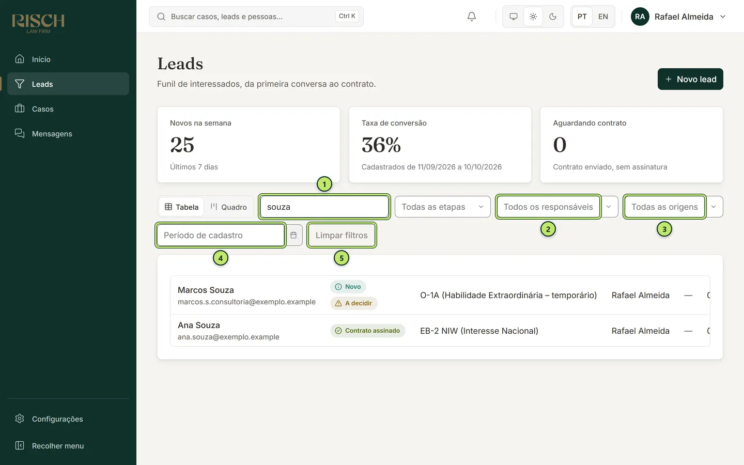The width and height of the screenshot is (744, 465).
Task: Enable dark theme moon icon
Action: 553,17
